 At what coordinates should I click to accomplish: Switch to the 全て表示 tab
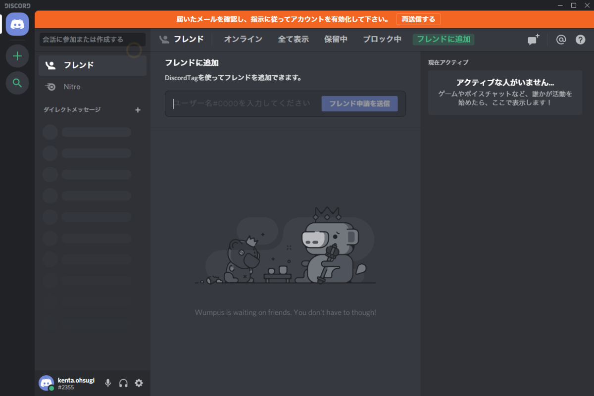pyautogui.click(x=293, y=39)
